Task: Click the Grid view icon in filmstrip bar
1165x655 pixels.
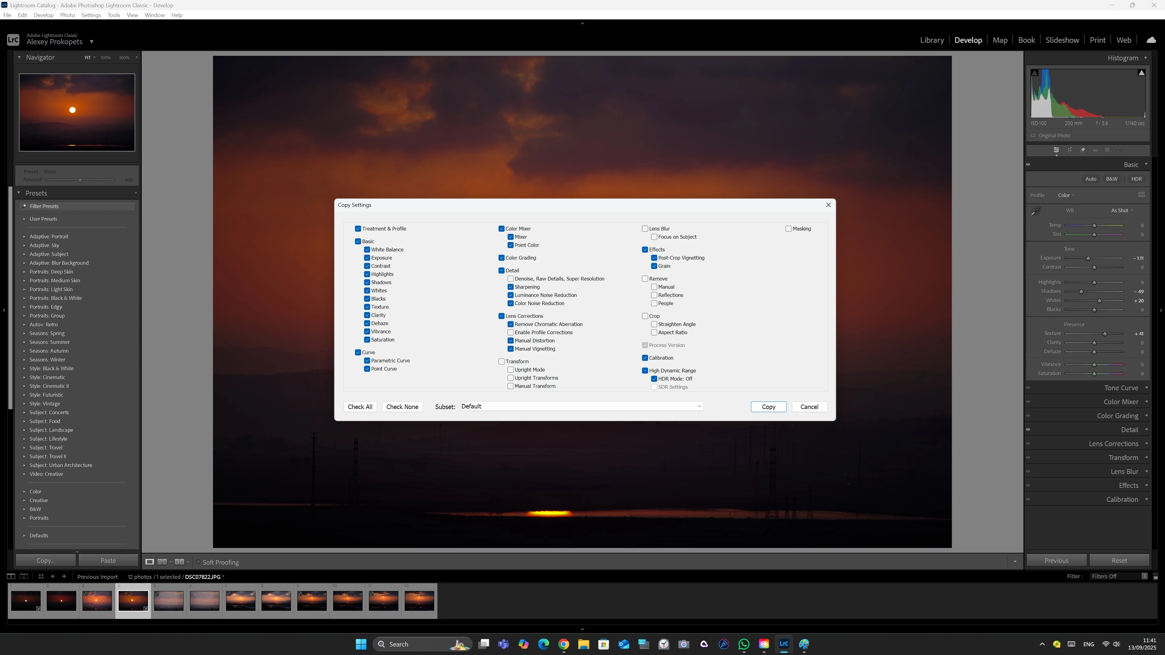Action: pyautogui.click(x=41, y=576)
